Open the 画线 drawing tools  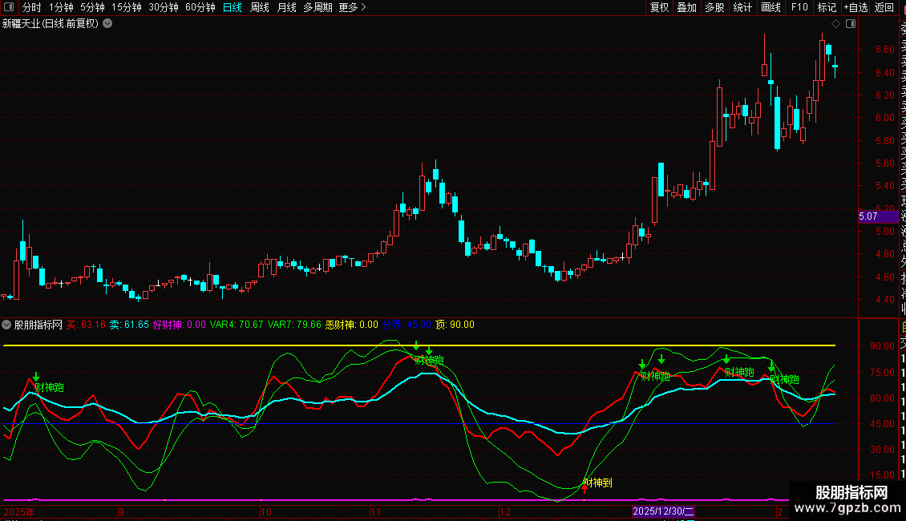coord(771,7)
